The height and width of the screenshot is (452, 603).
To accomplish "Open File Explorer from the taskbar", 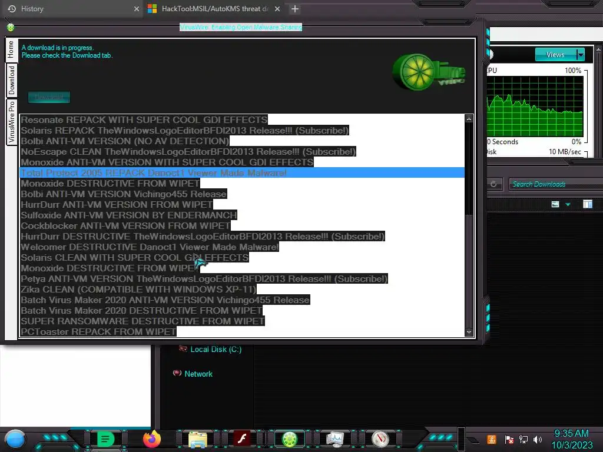I will 198,439.
